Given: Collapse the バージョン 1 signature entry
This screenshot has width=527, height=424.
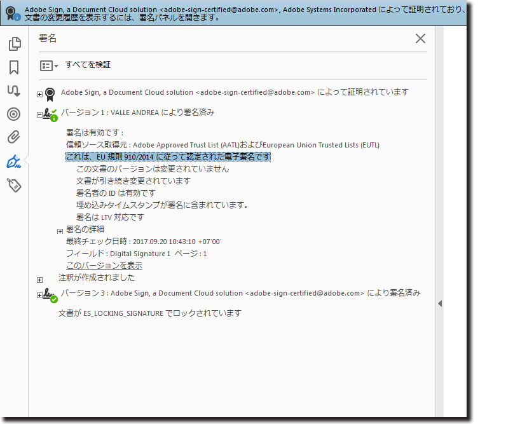Looking at the screenshot, I should (39, 114).
